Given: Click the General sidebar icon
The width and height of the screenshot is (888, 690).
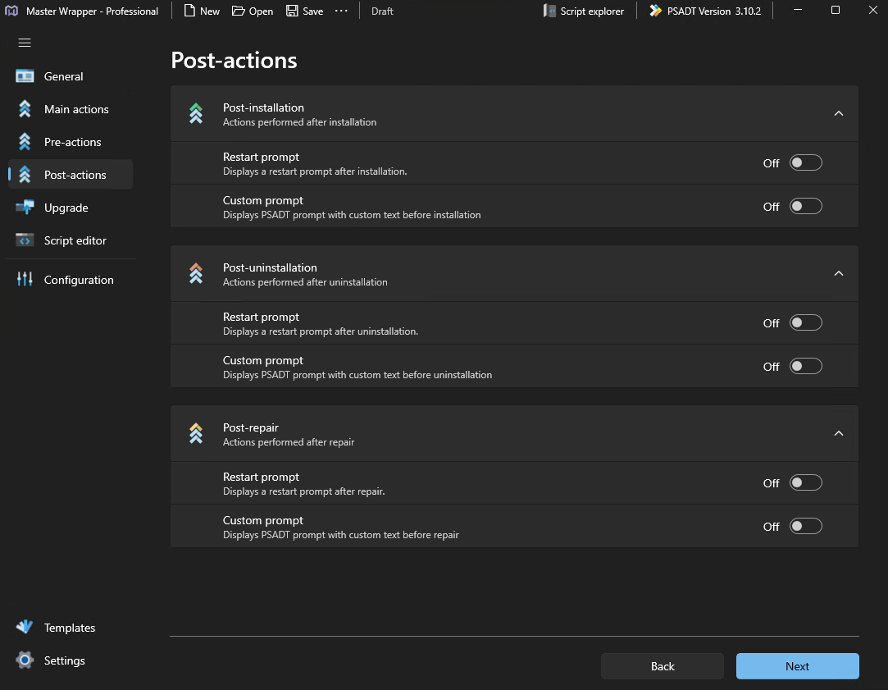Looking at the screenshot, I should pos(25,76).
